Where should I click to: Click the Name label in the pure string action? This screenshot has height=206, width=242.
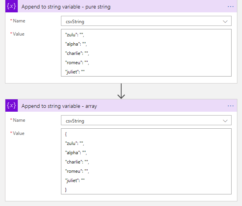click(19, 21)
